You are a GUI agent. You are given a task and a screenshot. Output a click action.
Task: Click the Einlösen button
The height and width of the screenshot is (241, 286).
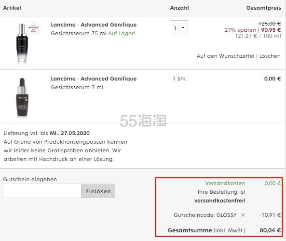point(98,191)
